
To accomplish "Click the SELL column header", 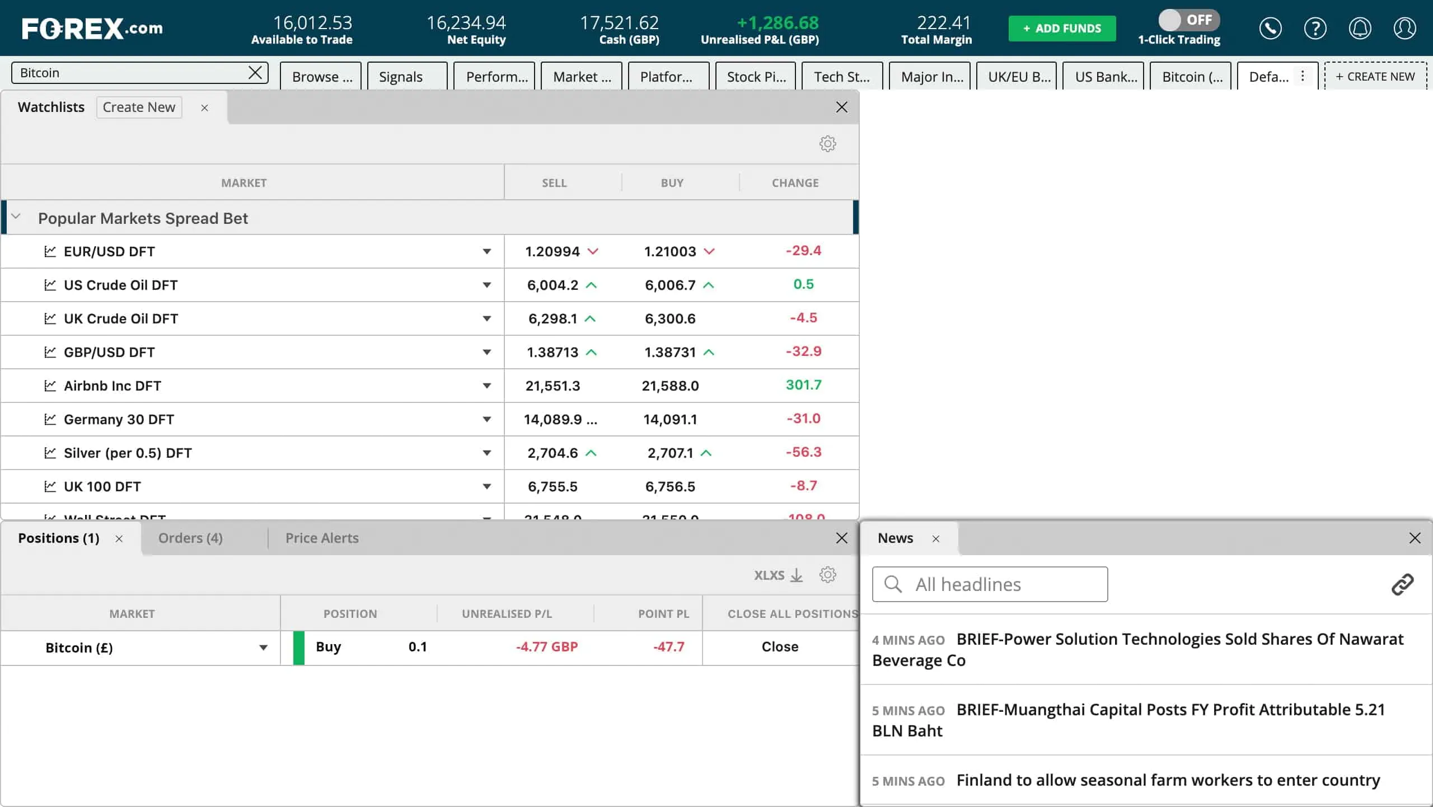I will [554, 183].
